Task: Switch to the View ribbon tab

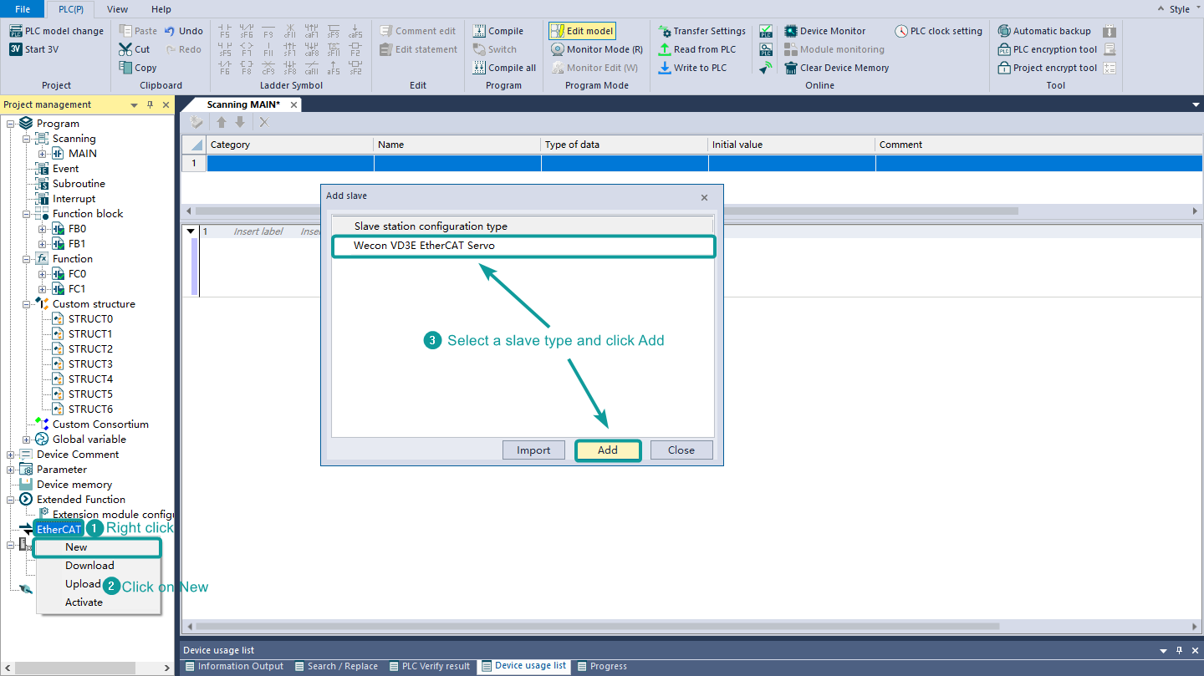Action: tap(118, 9)
